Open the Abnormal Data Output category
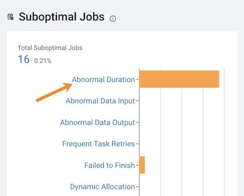This screenshot has width=244, height=196. [98, 122]
